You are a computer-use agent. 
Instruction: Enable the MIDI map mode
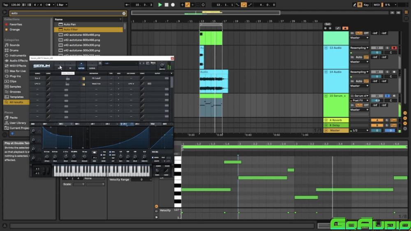click(376, 5)
